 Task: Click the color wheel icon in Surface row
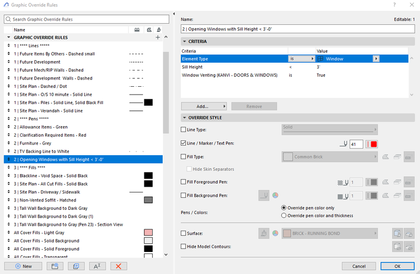pyautogui.click(x=275, y=233)
